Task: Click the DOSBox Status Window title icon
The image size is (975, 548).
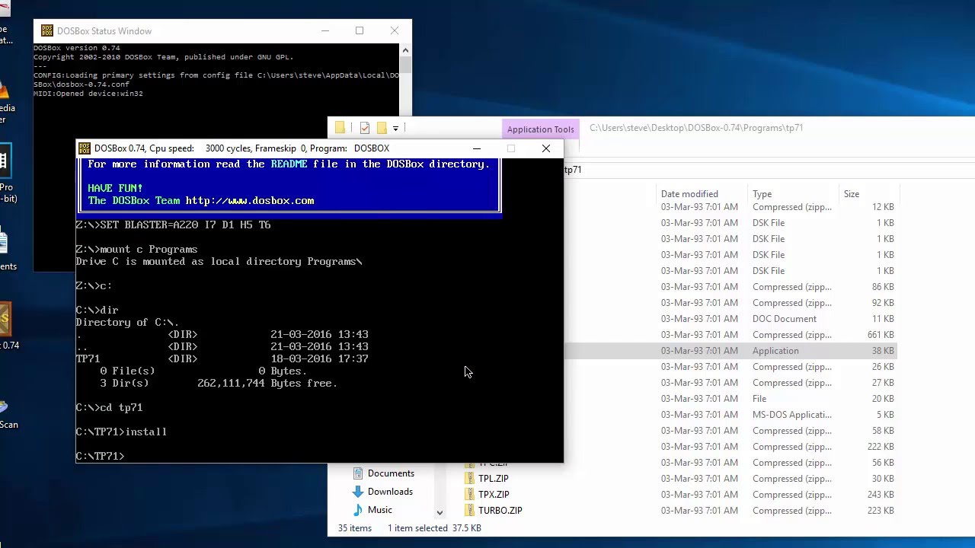Action: (47, 31)
